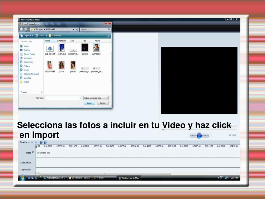
Task: Click the 0:00:30.00 timeline ruler mark
Action: pyautogui.click(x=110, y=146)
